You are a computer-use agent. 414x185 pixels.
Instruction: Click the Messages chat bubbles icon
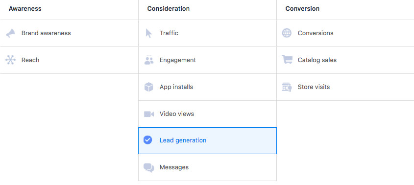pyautogui.click(x=149, y=167)
